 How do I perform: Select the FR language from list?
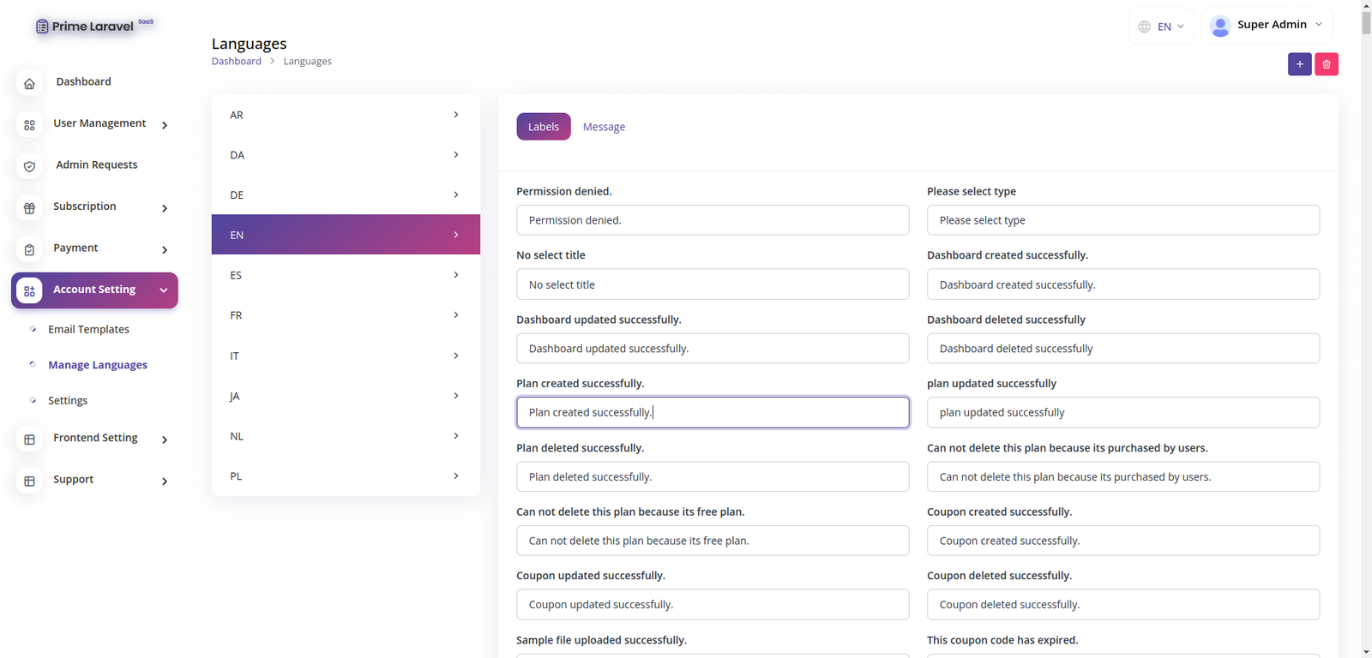tap(345, 315)
